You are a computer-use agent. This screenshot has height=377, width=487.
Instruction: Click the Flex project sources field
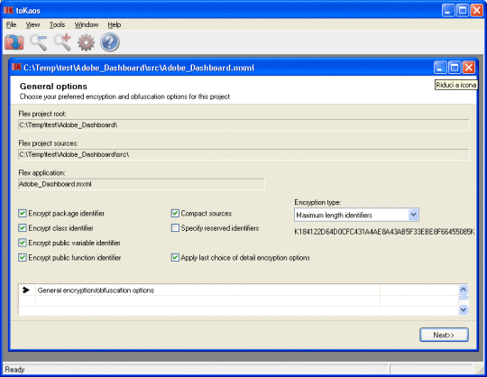tap(243, 154)
